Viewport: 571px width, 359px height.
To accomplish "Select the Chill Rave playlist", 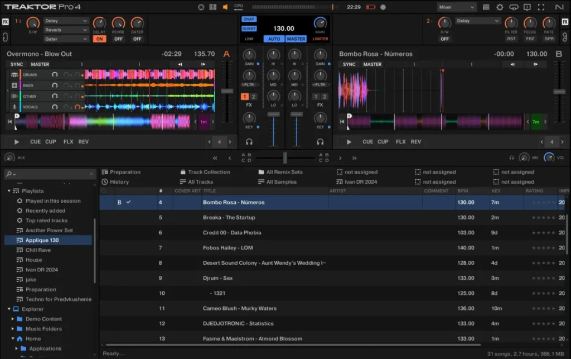I will (38, 250).
